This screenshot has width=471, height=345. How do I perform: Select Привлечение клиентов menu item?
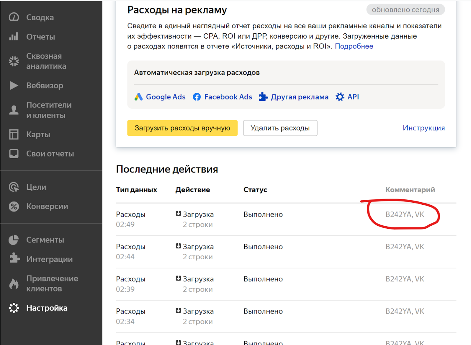pyautogui.click(x=52, y=284)
